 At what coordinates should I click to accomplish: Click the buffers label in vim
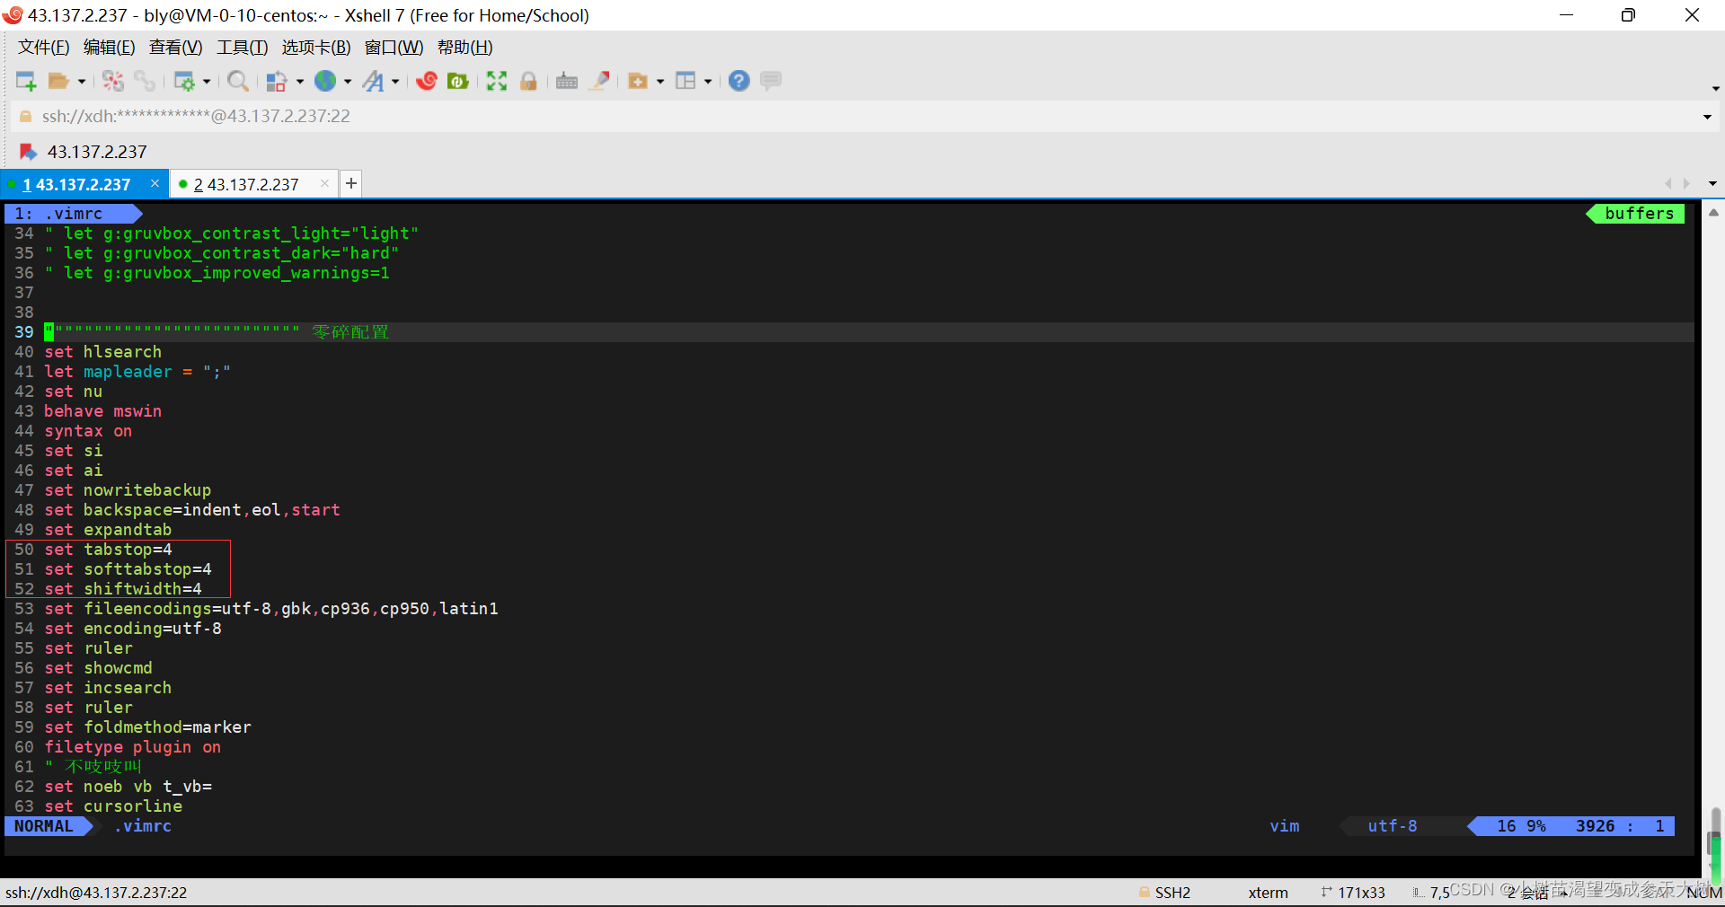coord(1639,214)
